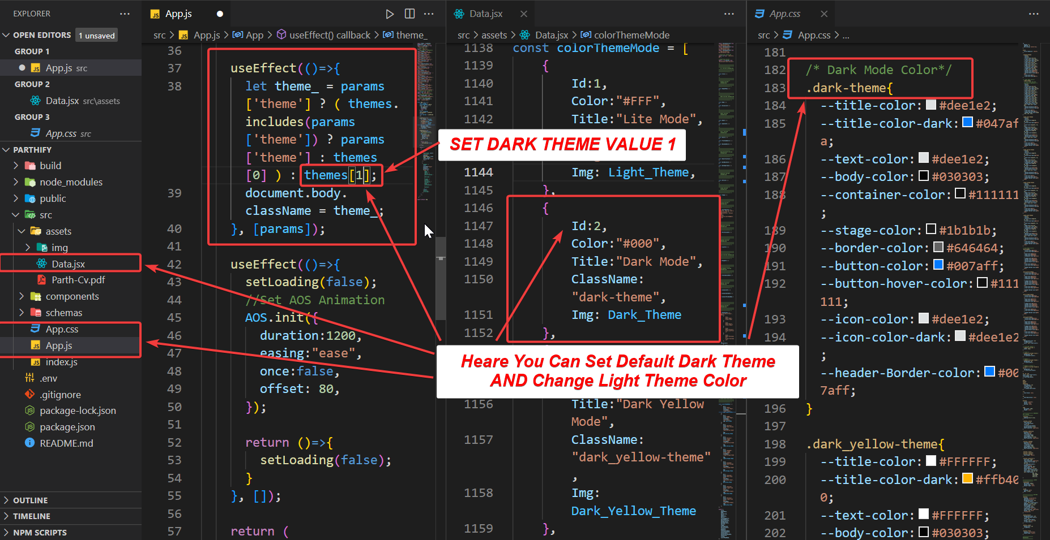
Task: Click the CSS icon on the App.css tab
Action: (x=759, y=13)
